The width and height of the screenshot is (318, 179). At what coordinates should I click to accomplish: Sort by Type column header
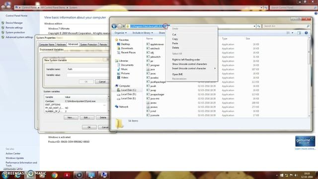click(225, 39)
